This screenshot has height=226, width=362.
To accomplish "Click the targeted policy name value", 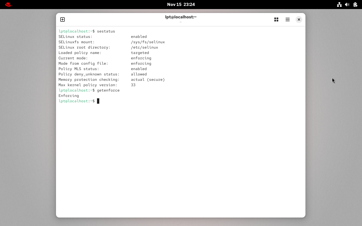I will [x=140, y=53].
